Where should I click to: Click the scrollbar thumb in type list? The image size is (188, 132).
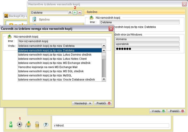[104, 56]
